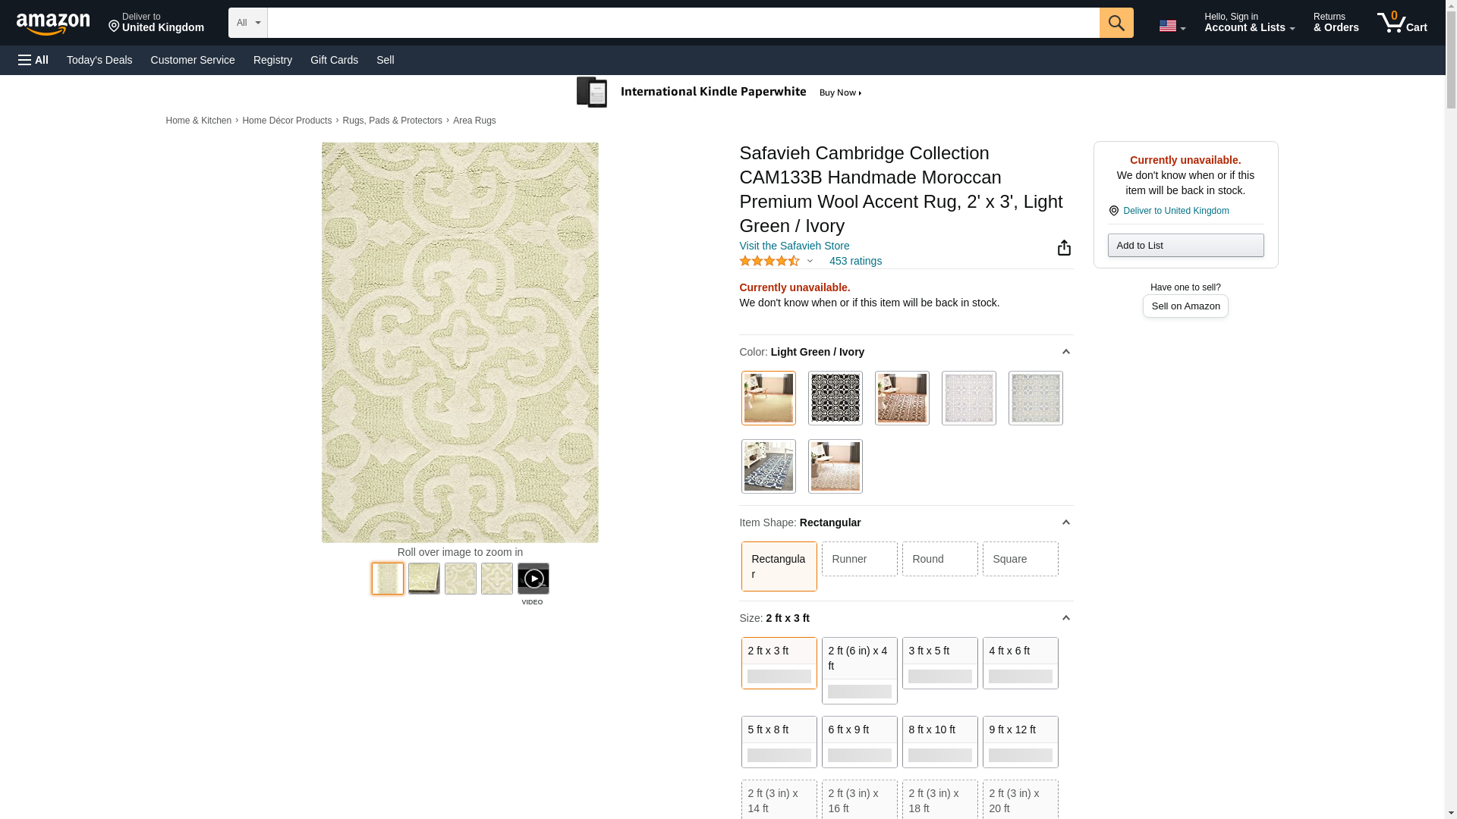Click the share icon near the title
The image size is (1457, 819).
point(1064,248)
